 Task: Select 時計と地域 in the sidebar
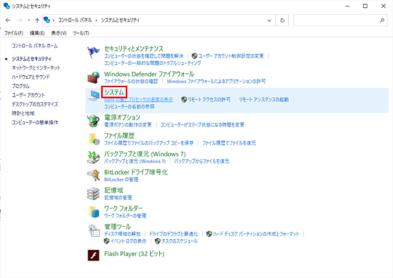click(x=23, y=113)
